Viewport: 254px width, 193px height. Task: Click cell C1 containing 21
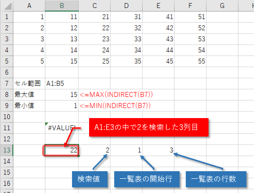click(94, 17)
